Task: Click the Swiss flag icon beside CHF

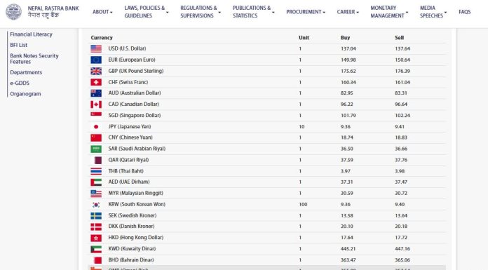Action: 96,82
